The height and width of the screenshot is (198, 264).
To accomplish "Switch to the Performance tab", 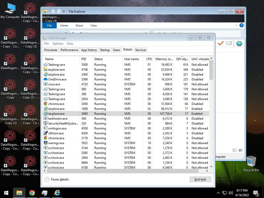I will click(x=69, y=50).
